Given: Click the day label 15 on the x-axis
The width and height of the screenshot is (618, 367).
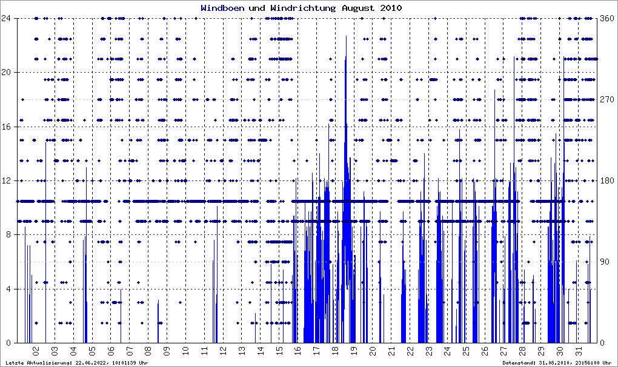Looking at the screenshot, I should (x=279, y=351).
